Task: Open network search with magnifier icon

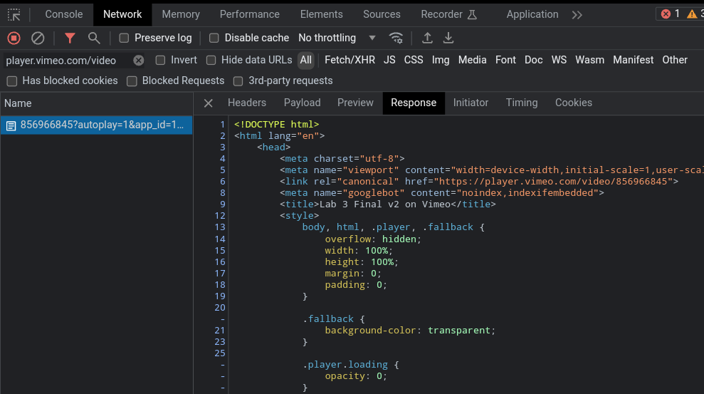Action: coord(94,38)
